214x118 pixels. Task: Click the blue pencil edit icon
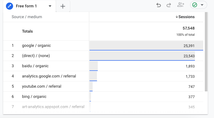(x=9, y=6)
